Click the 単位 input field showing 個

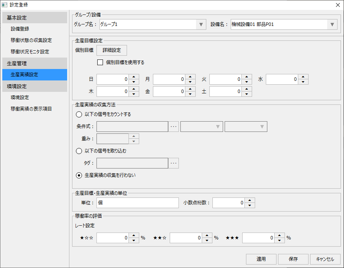pyautogui.click(x=137, y=202)
